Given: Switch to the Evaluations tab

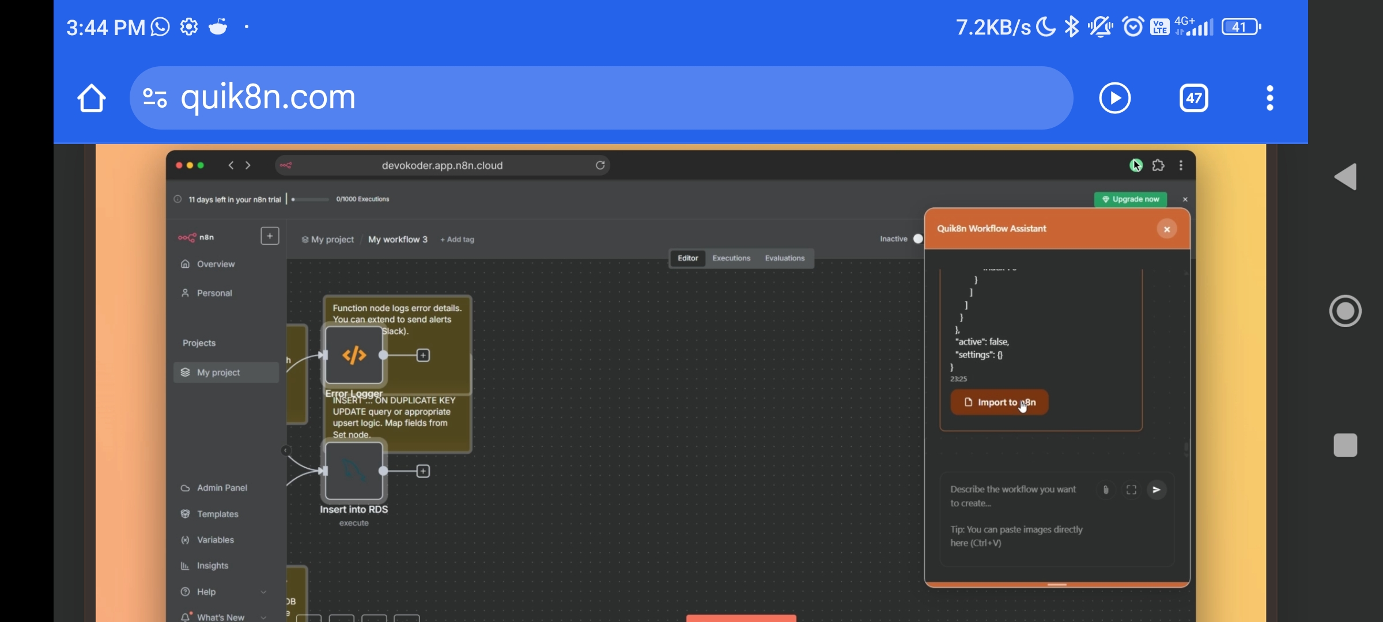Looking at the screenshot, I should click(784, 258).
